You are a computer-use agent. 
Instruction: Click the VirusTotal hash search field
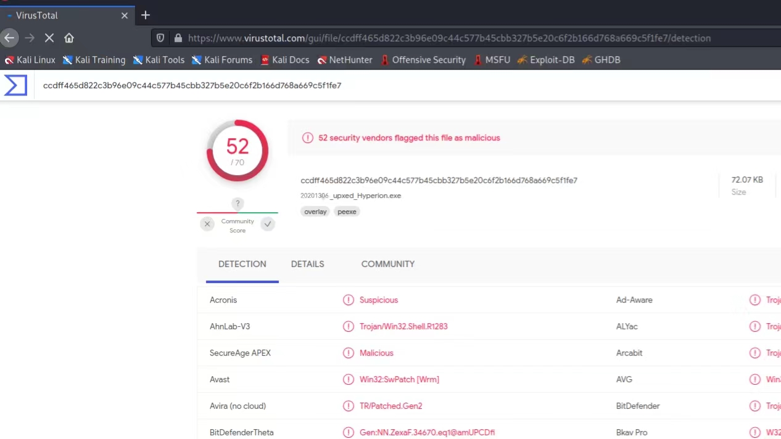pos(192,85)
